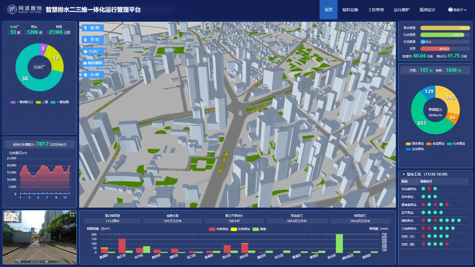Open the 工程管理 menu

[x=376, y=10]
